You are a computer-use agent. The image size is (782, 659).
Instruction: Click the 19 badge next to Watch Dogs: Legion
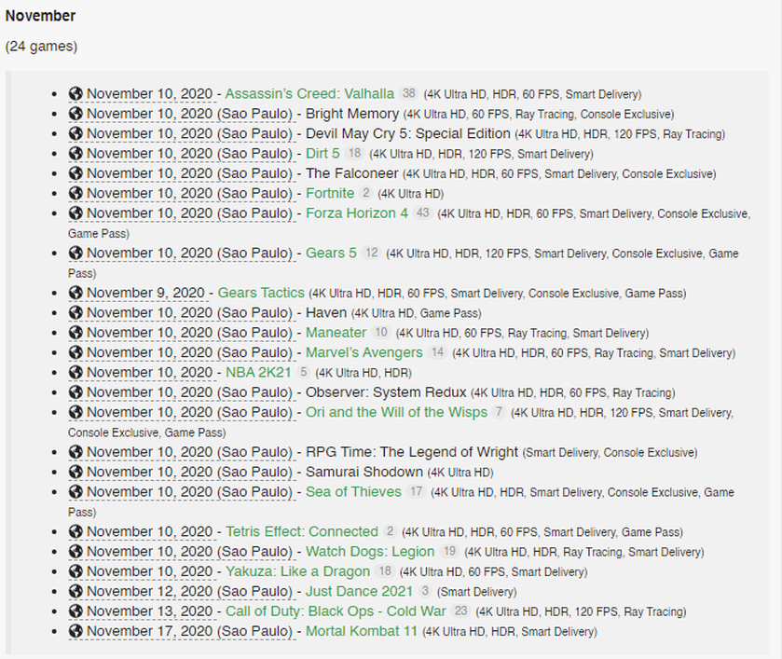tap(449, 552)
